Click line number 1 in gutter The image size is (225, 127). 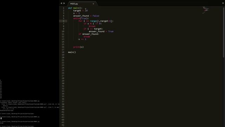click(64, 8)
